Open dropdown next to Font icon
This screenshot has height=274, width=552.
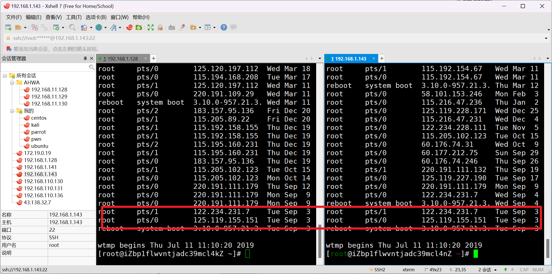[x=120, y=28]
